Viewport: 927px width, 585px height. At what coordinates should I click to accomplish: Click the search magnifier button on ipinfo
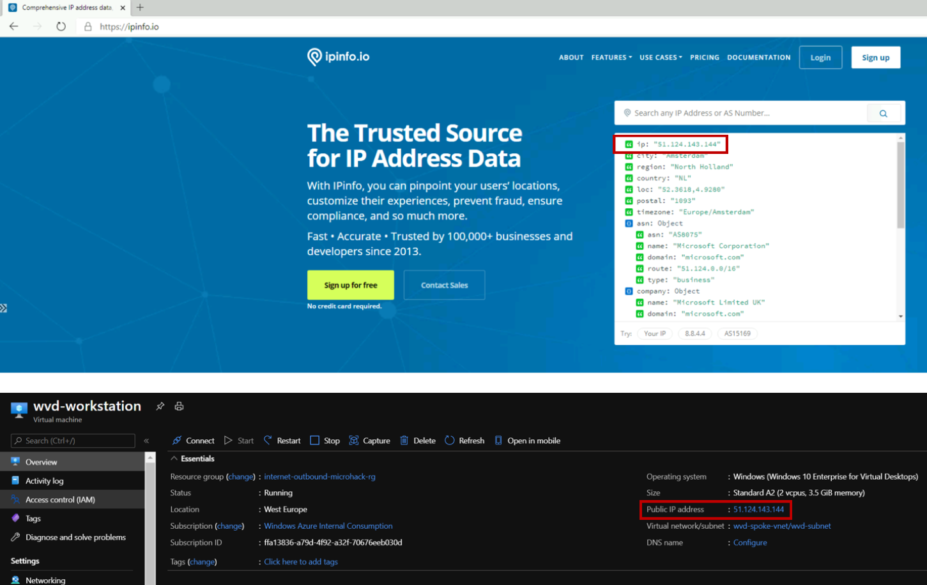tap(883, 113)
